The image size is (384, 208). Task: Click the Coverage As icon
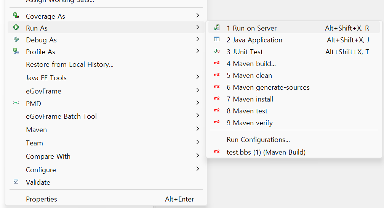click(16, 16)
